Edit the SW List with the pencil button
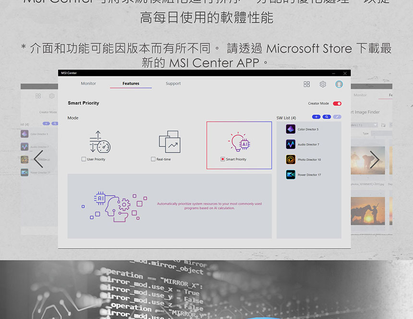Image resolution: width=413 pixels, height=319 pixels. tap(337, 117)
